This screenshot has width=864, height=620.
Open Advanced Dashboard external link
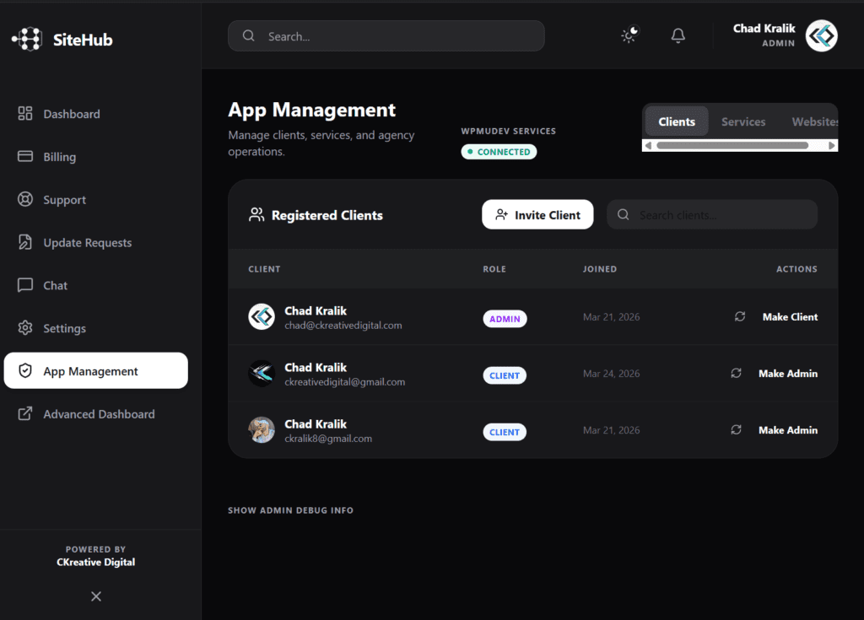click(x=99, y=414)
